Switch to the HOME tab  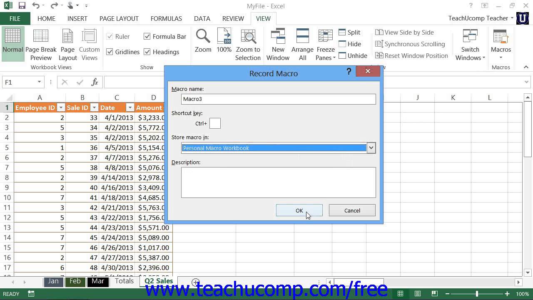46,18
